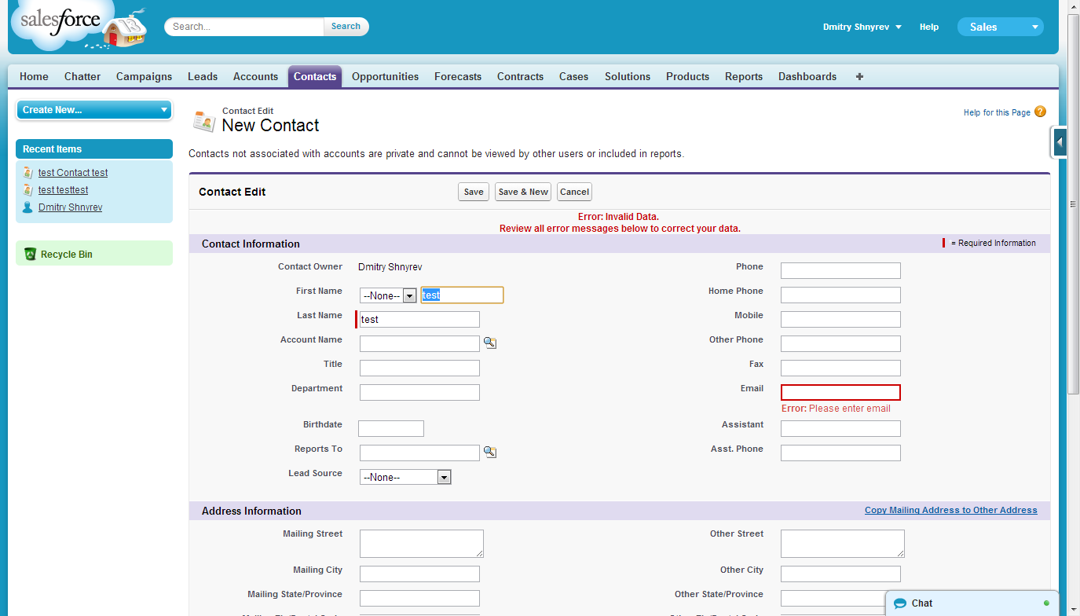Click the Title input field
The image size is (1080, 616).
click(x=419, y=368)
